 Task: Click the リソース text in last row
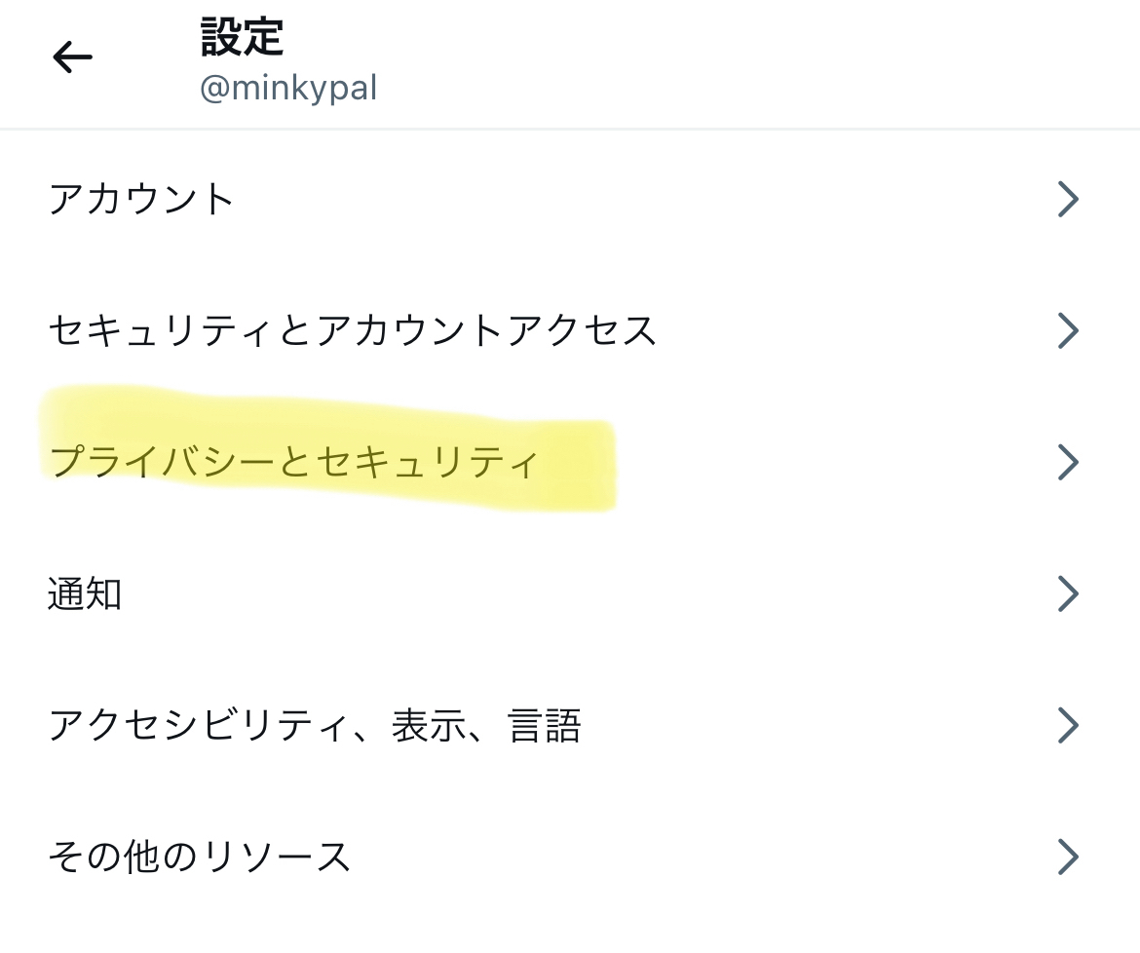[276, 858]
